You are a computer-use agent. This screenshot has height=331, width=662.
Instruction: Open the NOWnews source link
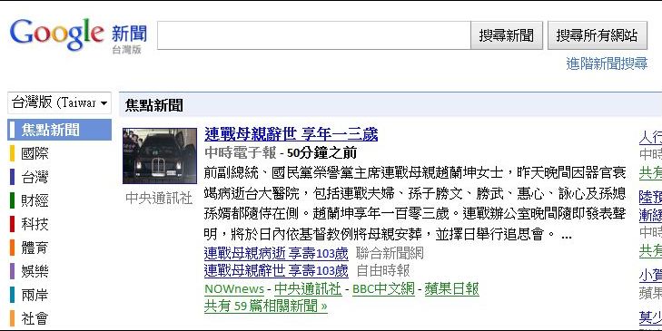point(234,289)
